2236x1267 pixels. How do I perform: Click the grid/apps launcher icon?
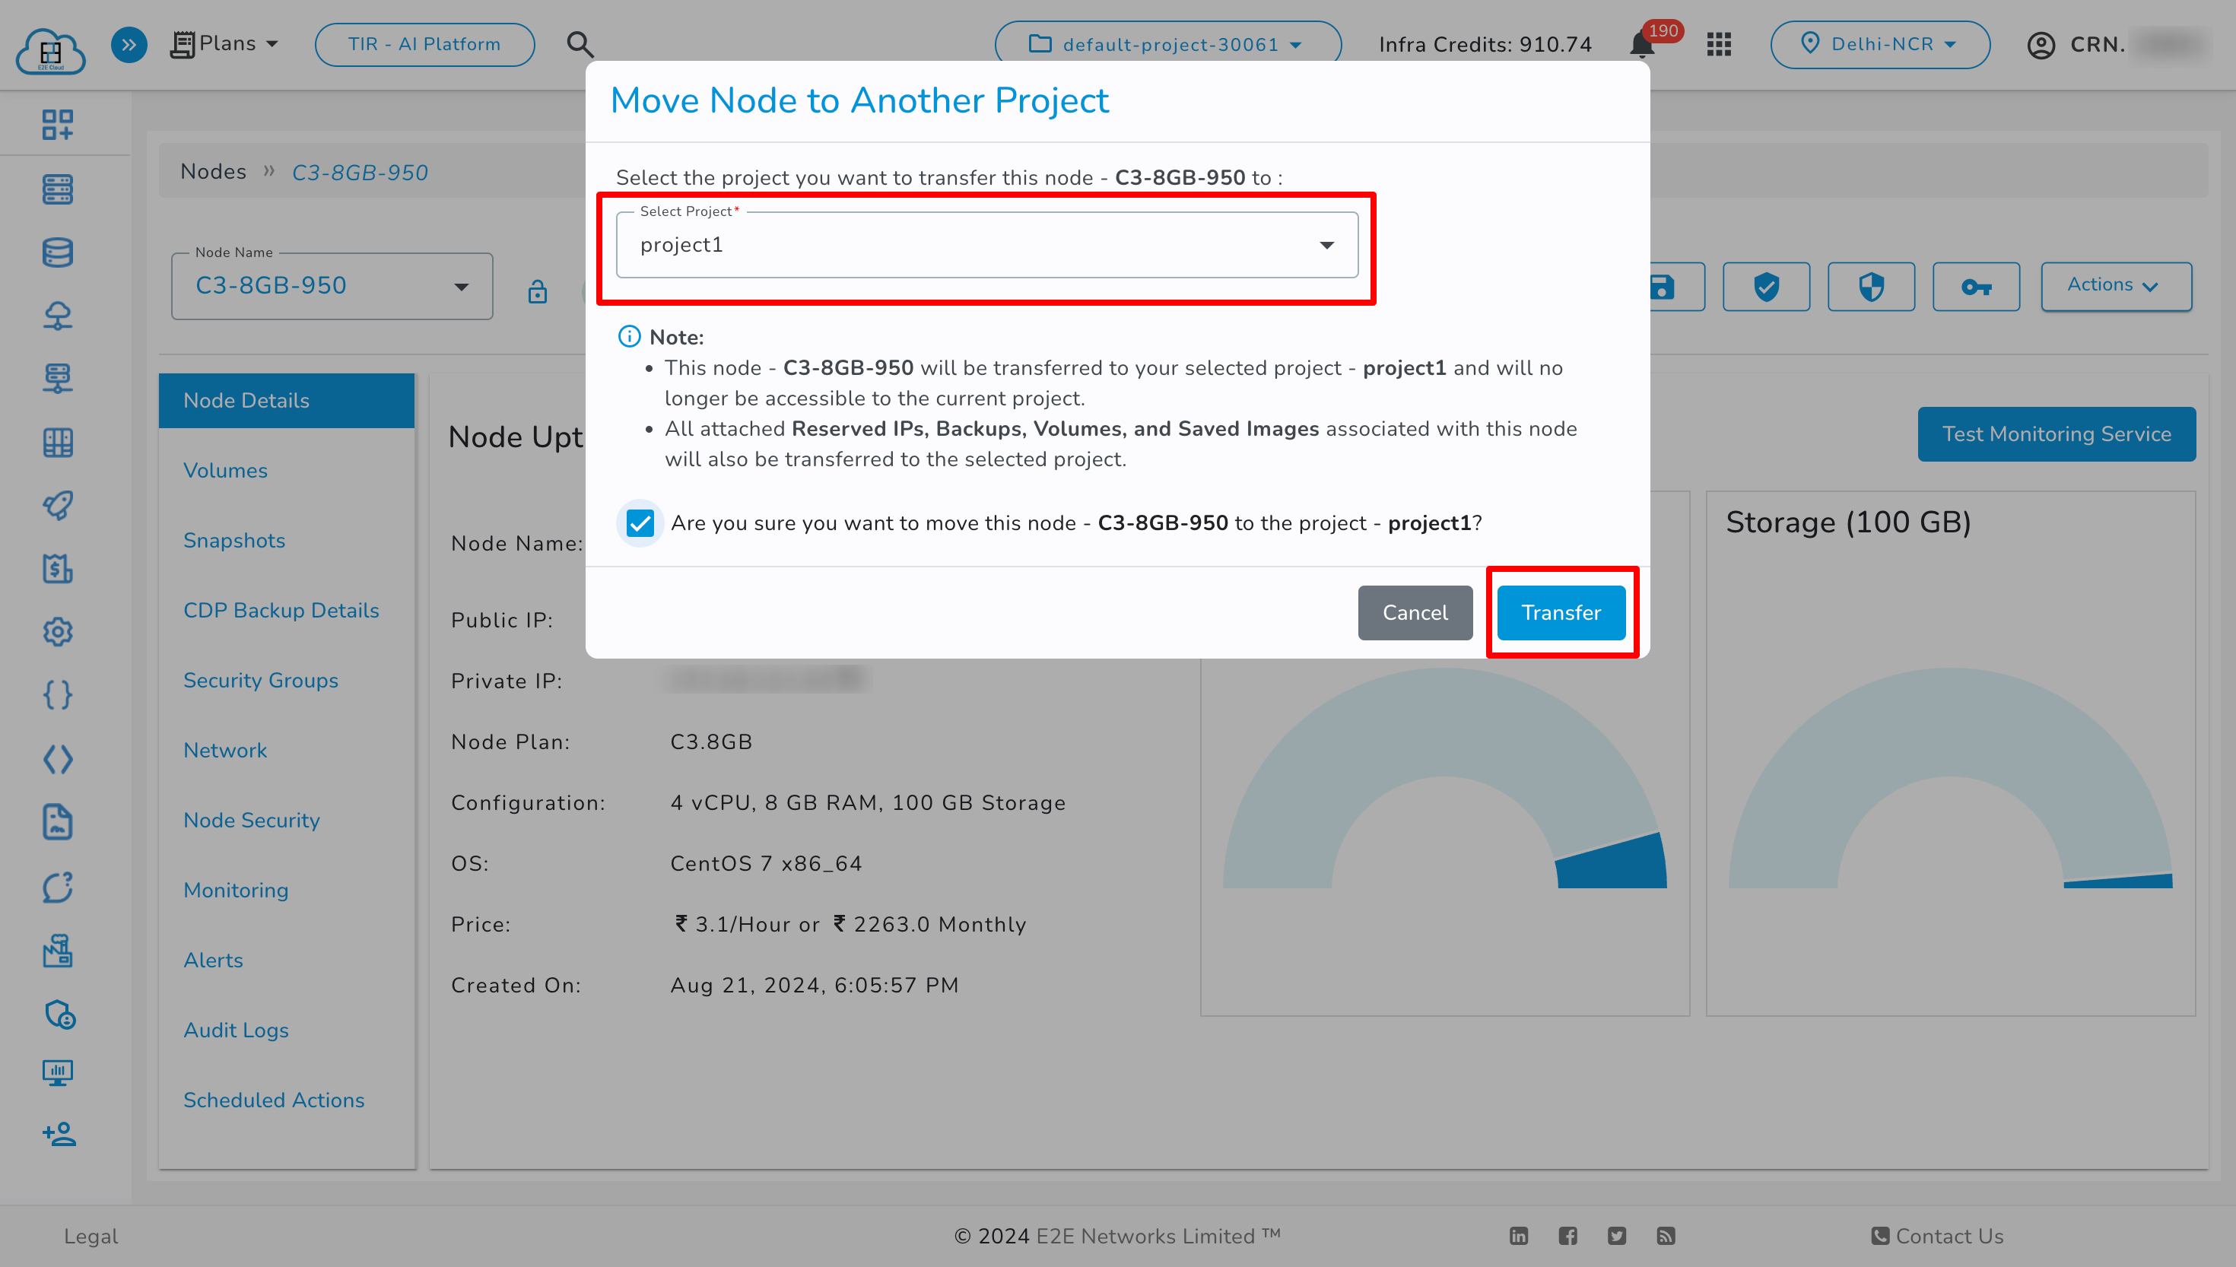click(x=1717, y=43)
